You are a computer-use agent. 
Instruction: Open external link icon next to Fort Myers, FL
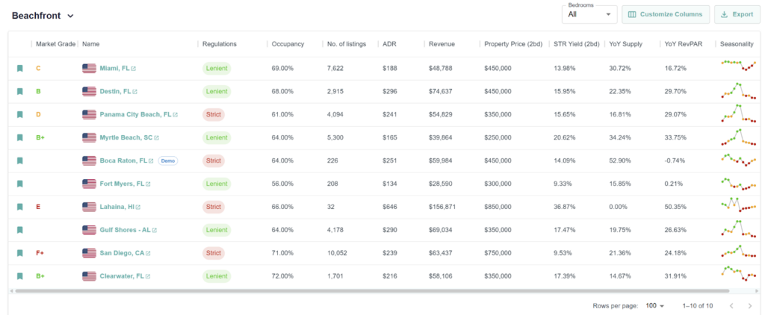[148, 184]
